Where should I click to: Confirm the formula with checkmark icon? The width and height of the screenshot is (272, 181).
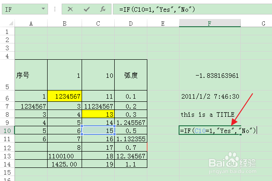[x=87, y=9]
